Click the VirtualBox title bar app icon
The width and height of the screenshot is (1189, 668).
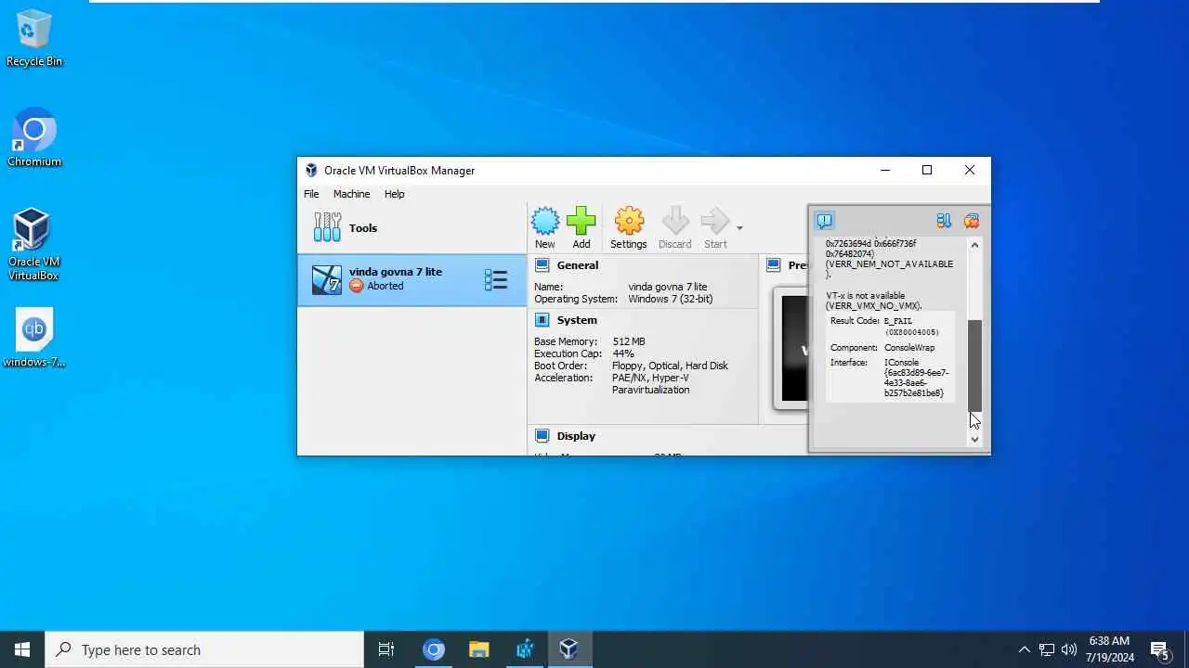click(x=312, y=171)
